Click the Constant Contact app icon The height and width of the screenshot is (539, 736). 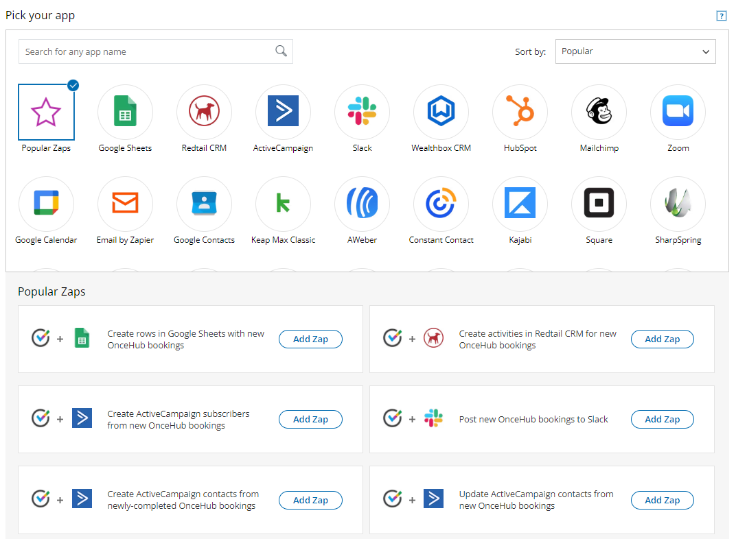click(x=441, y=204)
